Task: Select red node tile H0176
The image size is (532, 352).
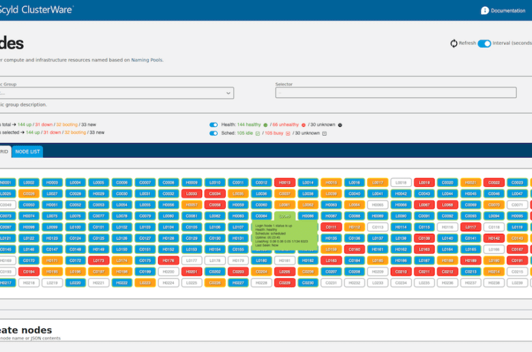Action: [168, 261]
